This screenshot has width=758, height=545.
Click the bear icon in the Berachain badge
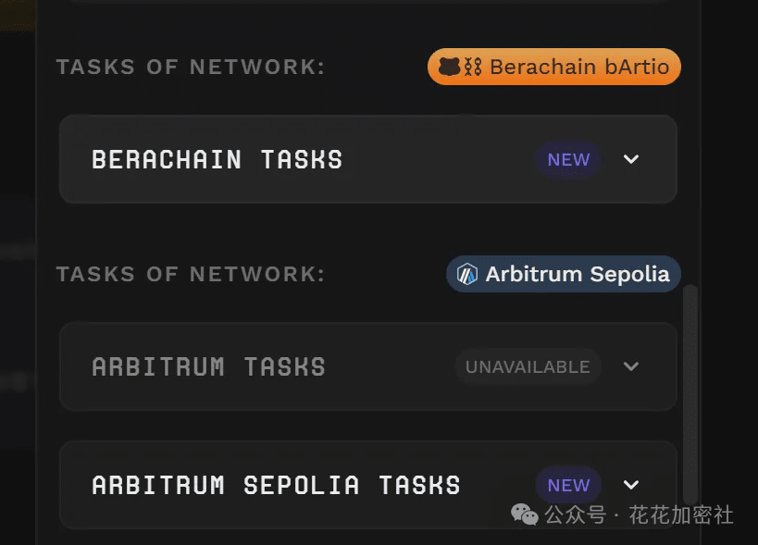[x=450, y=67]
